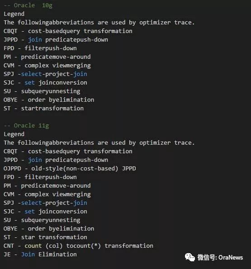251x269 pixels.
Task: Click the blue 'select' keyword in first SPJ line
Action: [31, 74]
